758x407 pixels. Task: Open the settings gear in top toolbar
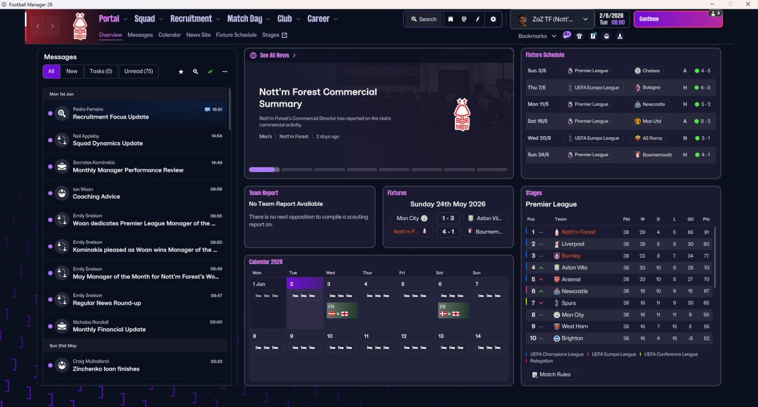[x=493, y=19]
